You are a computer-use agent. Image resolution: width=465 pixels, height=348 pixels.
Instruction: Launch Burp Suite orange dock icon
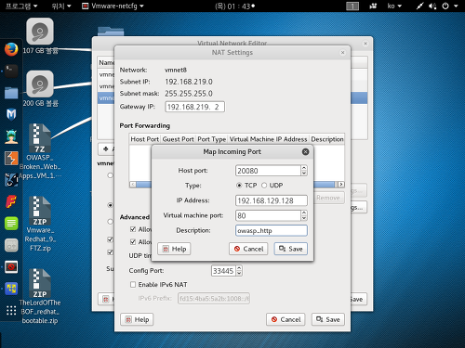pyautogui.click(x=11, y=158)
